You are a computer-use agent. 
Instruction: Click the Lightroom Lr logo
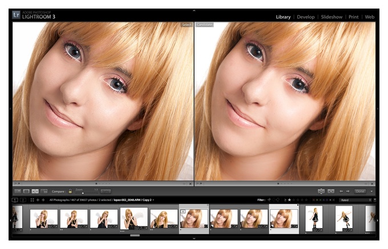click(16, 15)
